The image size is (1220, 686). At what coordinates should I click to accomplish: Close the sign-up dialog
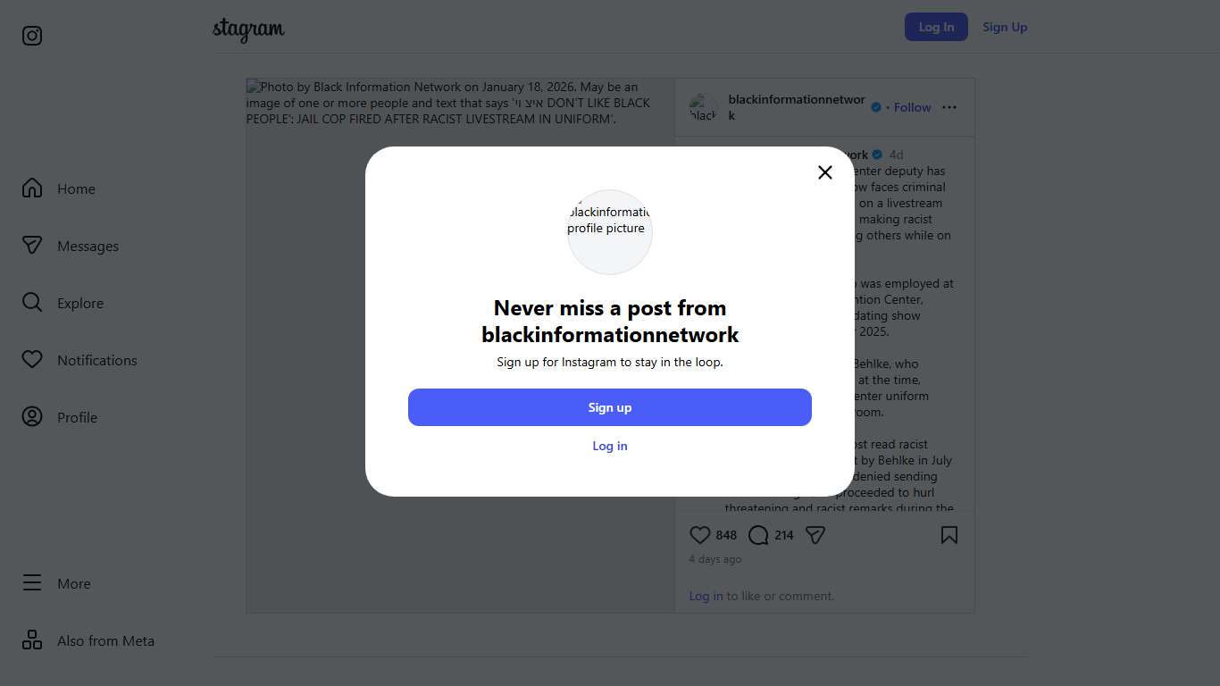point(825,172)
